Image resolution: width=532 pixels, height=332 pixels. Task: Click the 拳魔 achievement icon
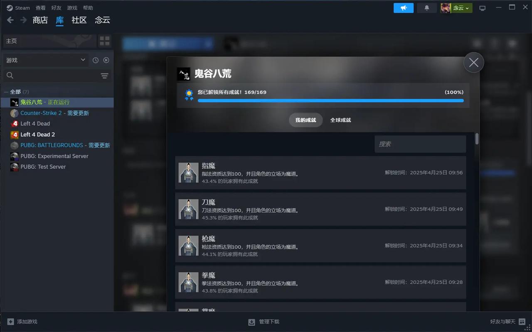(x=188, y=282)
